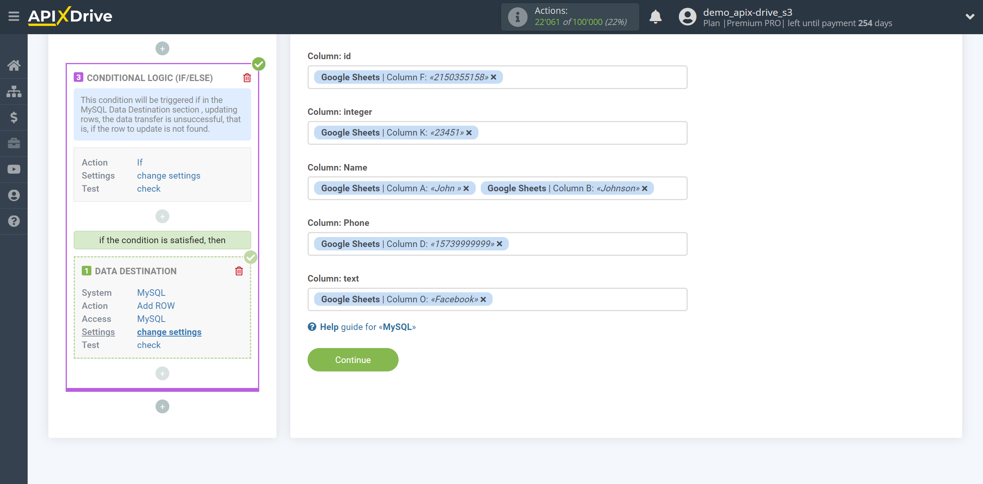Click MySQL system value in Data Destination
Screen dimensions: 983x484
point(151,293)
